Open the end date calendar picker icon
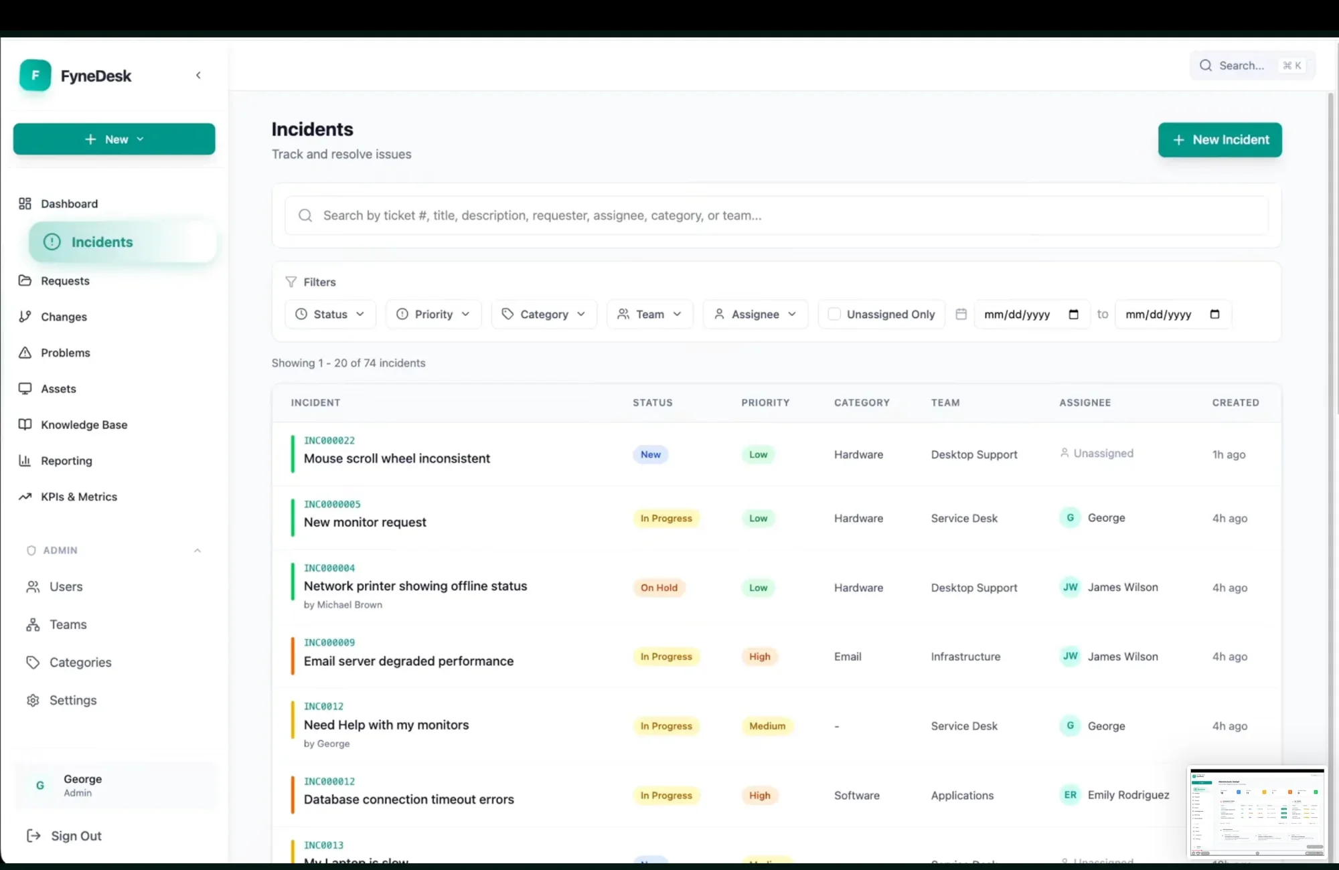 [x=1214, y=315]
